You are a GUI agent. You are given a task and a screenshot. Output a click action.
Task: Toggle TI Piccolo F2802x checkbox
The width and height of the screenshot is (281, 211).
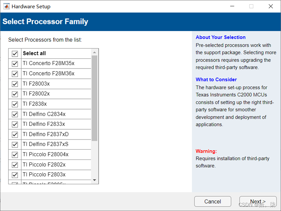15,165
